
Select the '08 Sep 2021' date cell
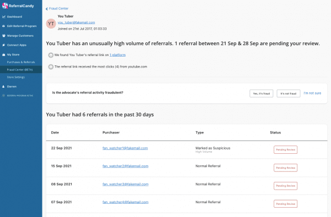(61, 184)
